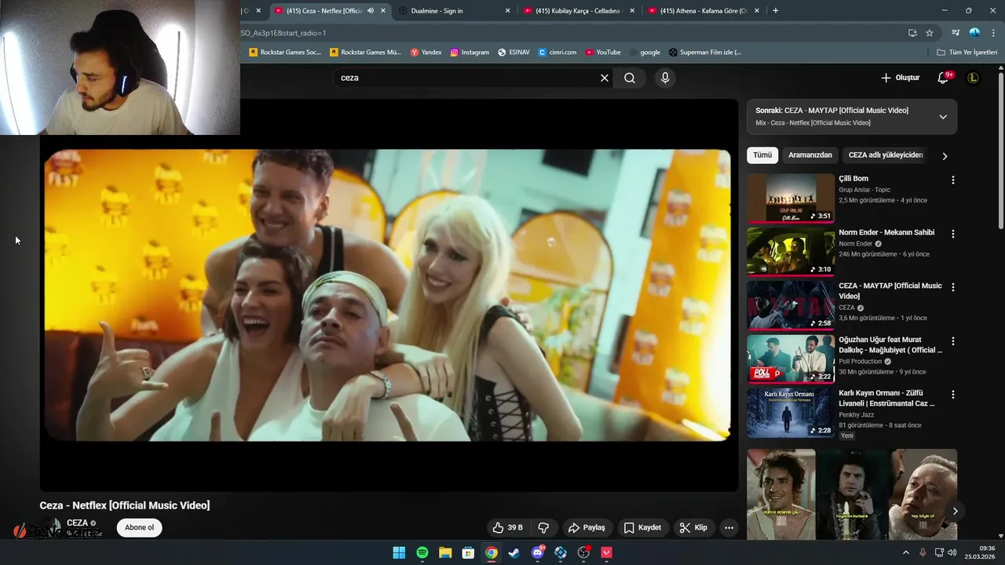Open the ESINAV bookmark
The image size is (1005, 565).
514,53
